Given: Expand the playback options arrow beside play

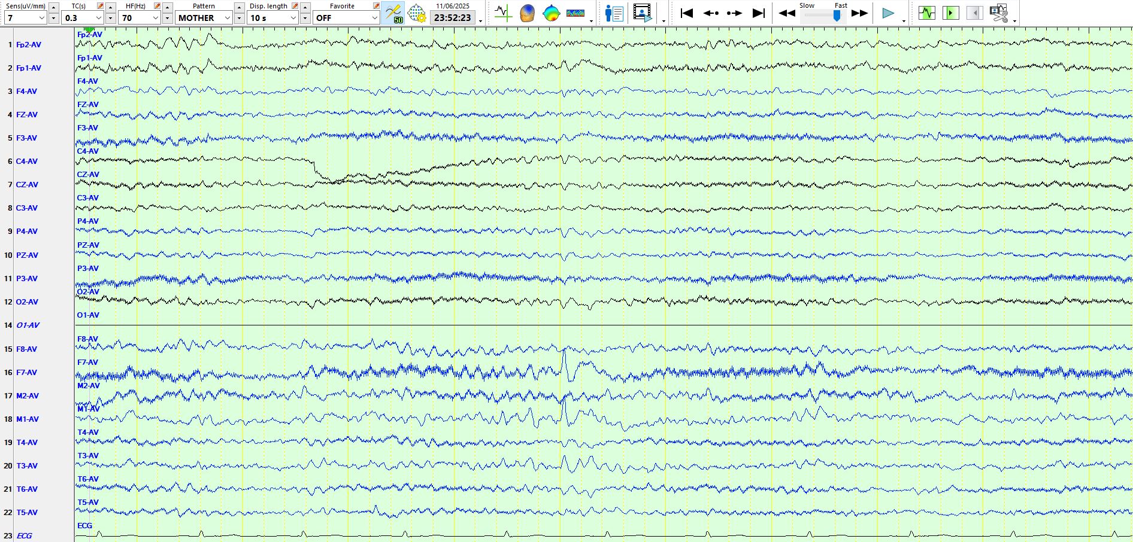Looking at the screenshot, I should [x=904, y=21].
